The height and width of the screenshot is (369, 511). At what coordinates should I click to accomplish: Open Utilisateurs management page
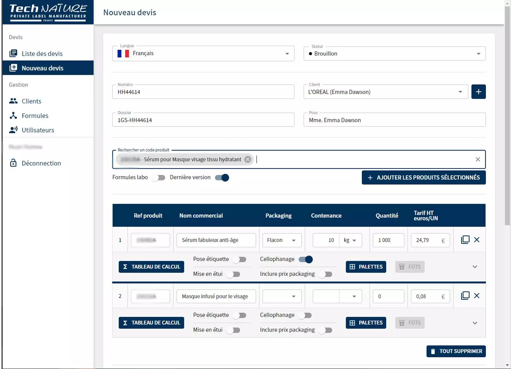(37, 130)
